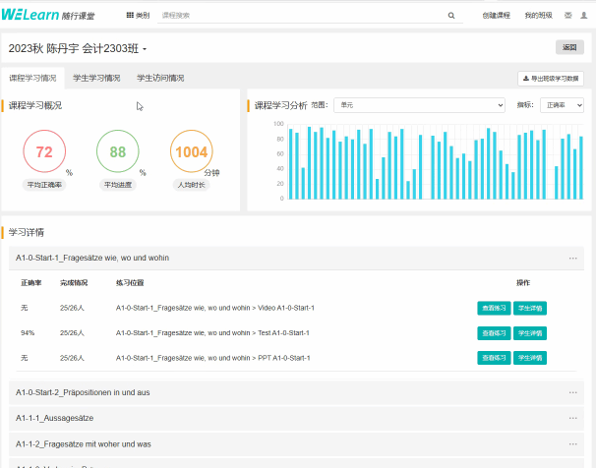Expand the class name dropdown arrow
Image resolution: width=596 pixels, height=468 pixels.
pyautogui.click(x=145, y=48)
